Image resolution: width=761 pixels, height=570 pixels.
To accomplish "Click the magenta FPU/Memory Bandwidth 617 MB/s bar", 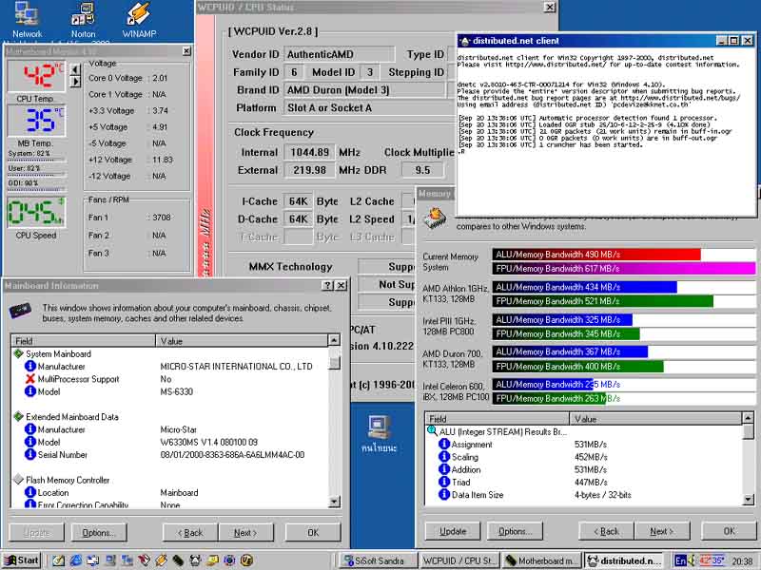I will 624,268.
